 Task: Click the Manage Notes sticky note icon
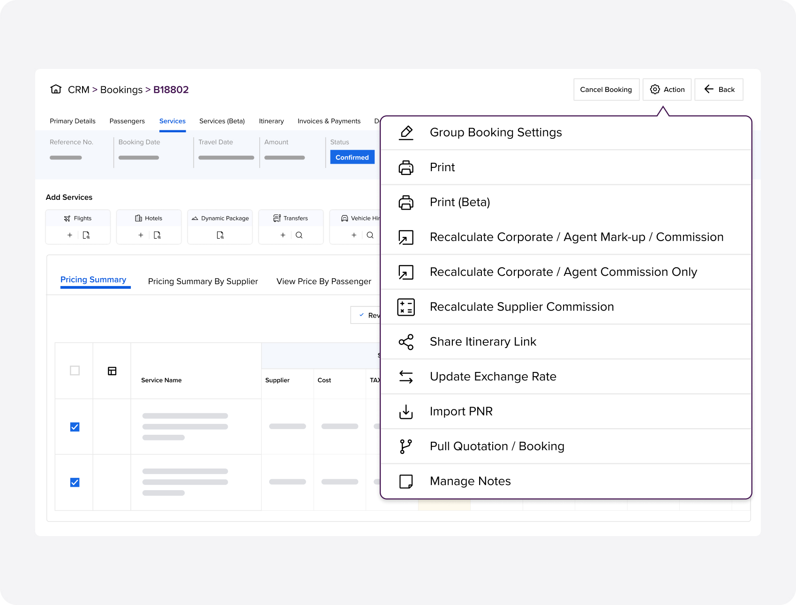pyautogui.click(x=406, y=481)
